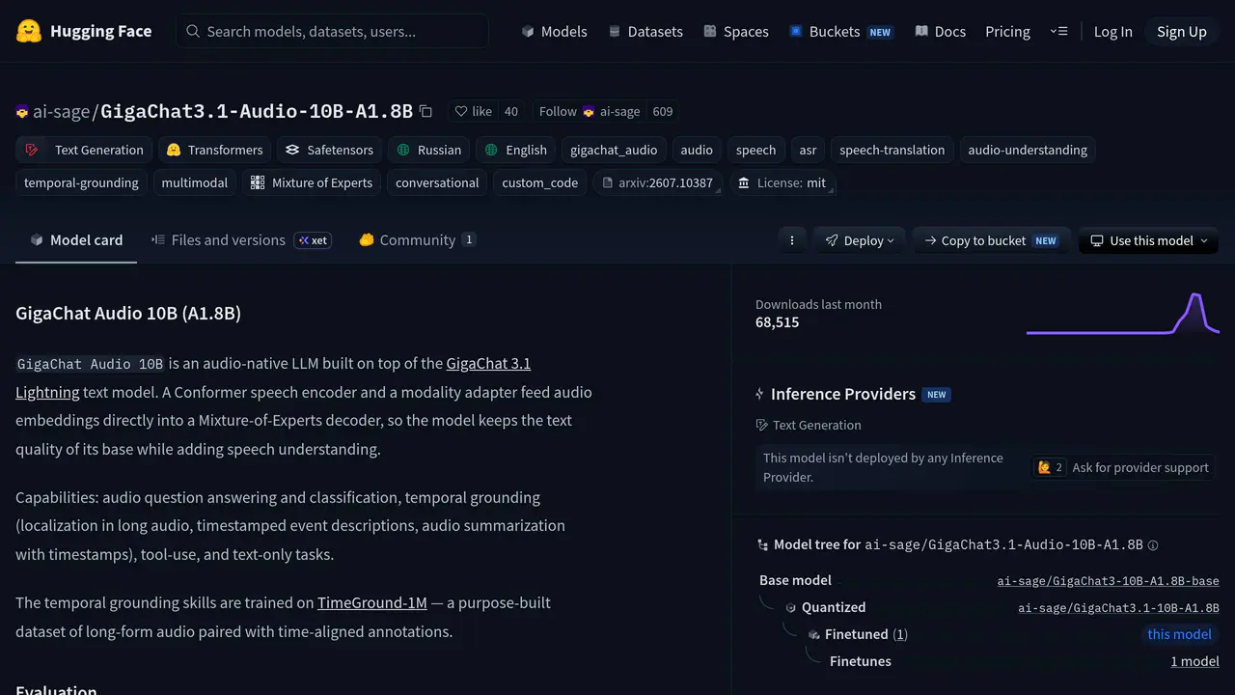
Task: Open the arxiv:2607.10387 paper tag
Action: (x=658, y=182)
